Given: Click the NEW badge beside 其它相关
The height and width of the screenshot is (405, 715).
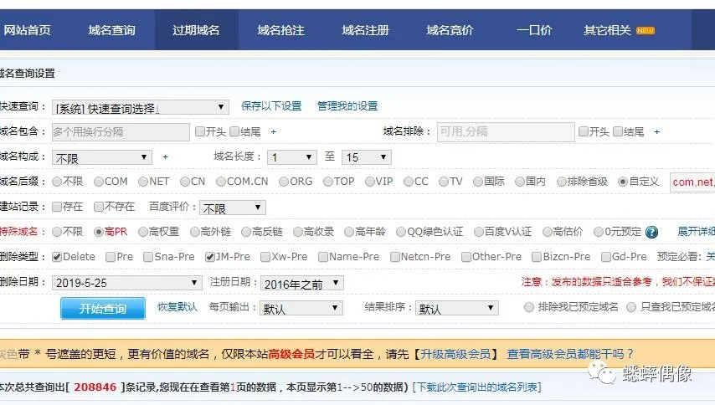Looking at the screenshot, I should click(x=646, y=30).
